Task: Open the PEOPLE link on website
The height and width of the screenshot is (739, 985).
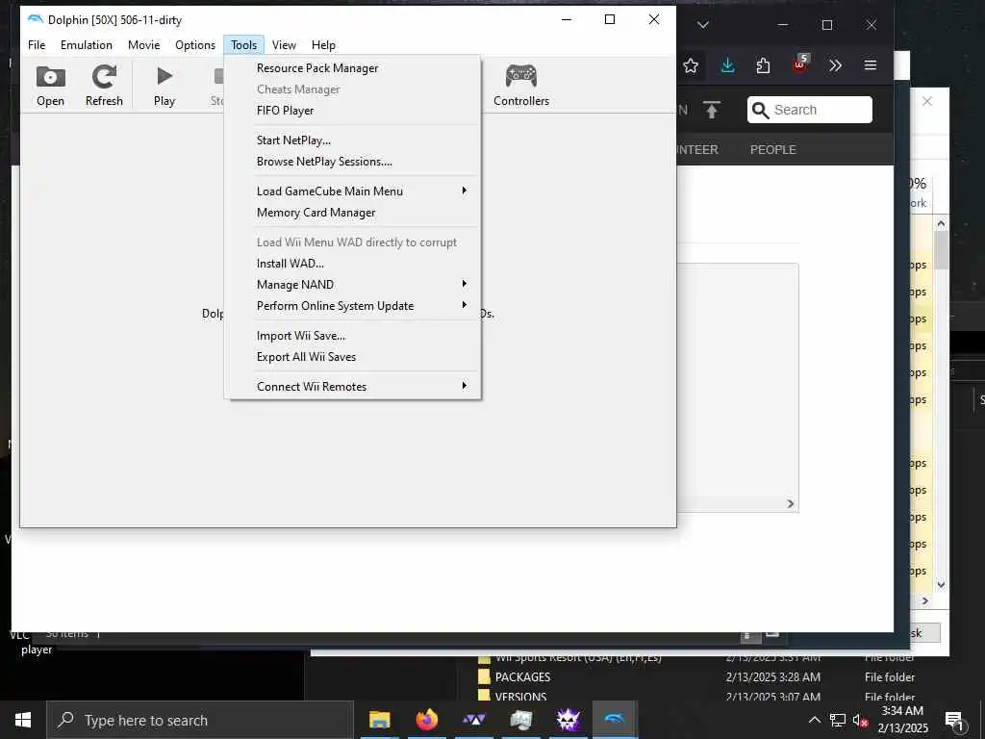Action: pos(772,149)
